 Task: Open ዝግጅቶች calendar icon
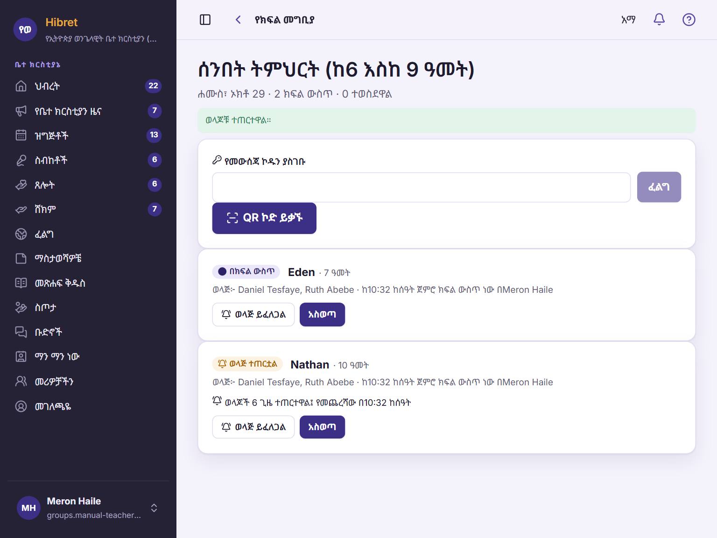21,135
